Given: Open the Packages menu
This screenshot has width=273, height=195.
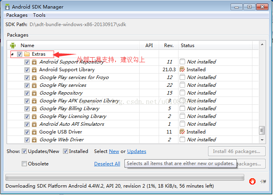Looking at the screenshot, I should pos(17,15).
